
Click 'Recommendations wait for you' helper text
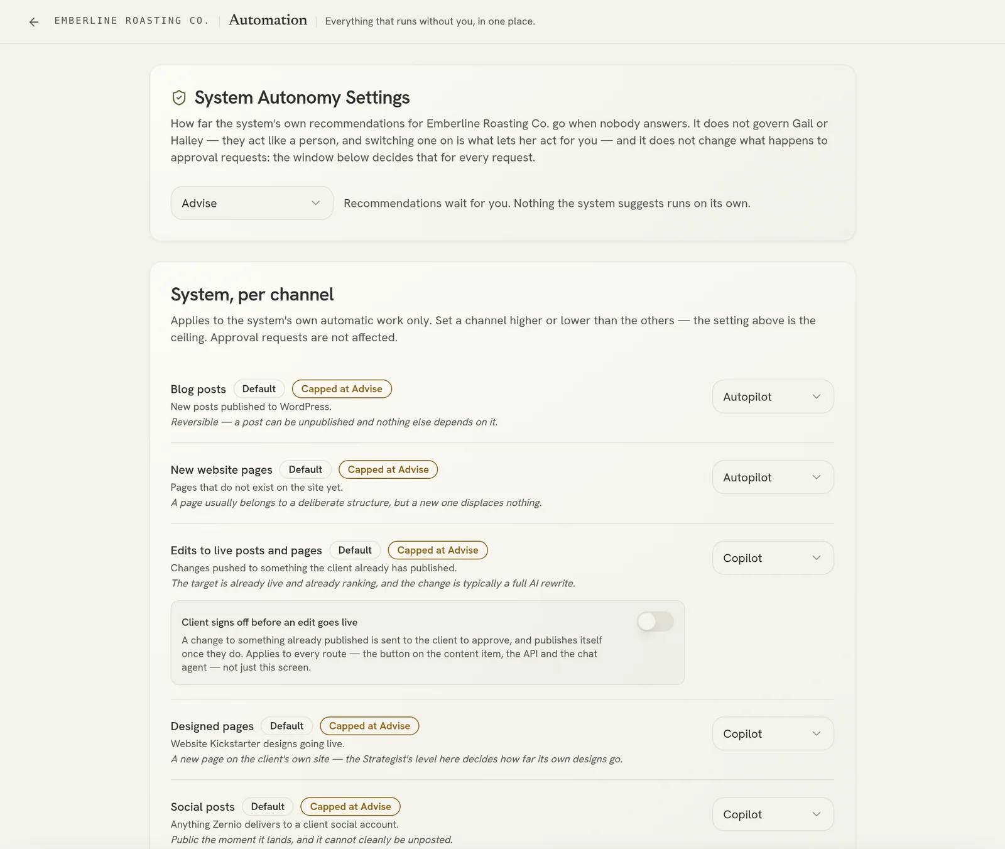[x=547, y=203]
